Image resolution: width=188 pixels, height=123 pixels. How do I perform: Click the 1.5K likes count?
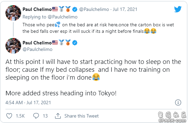[x=20, y=116]
